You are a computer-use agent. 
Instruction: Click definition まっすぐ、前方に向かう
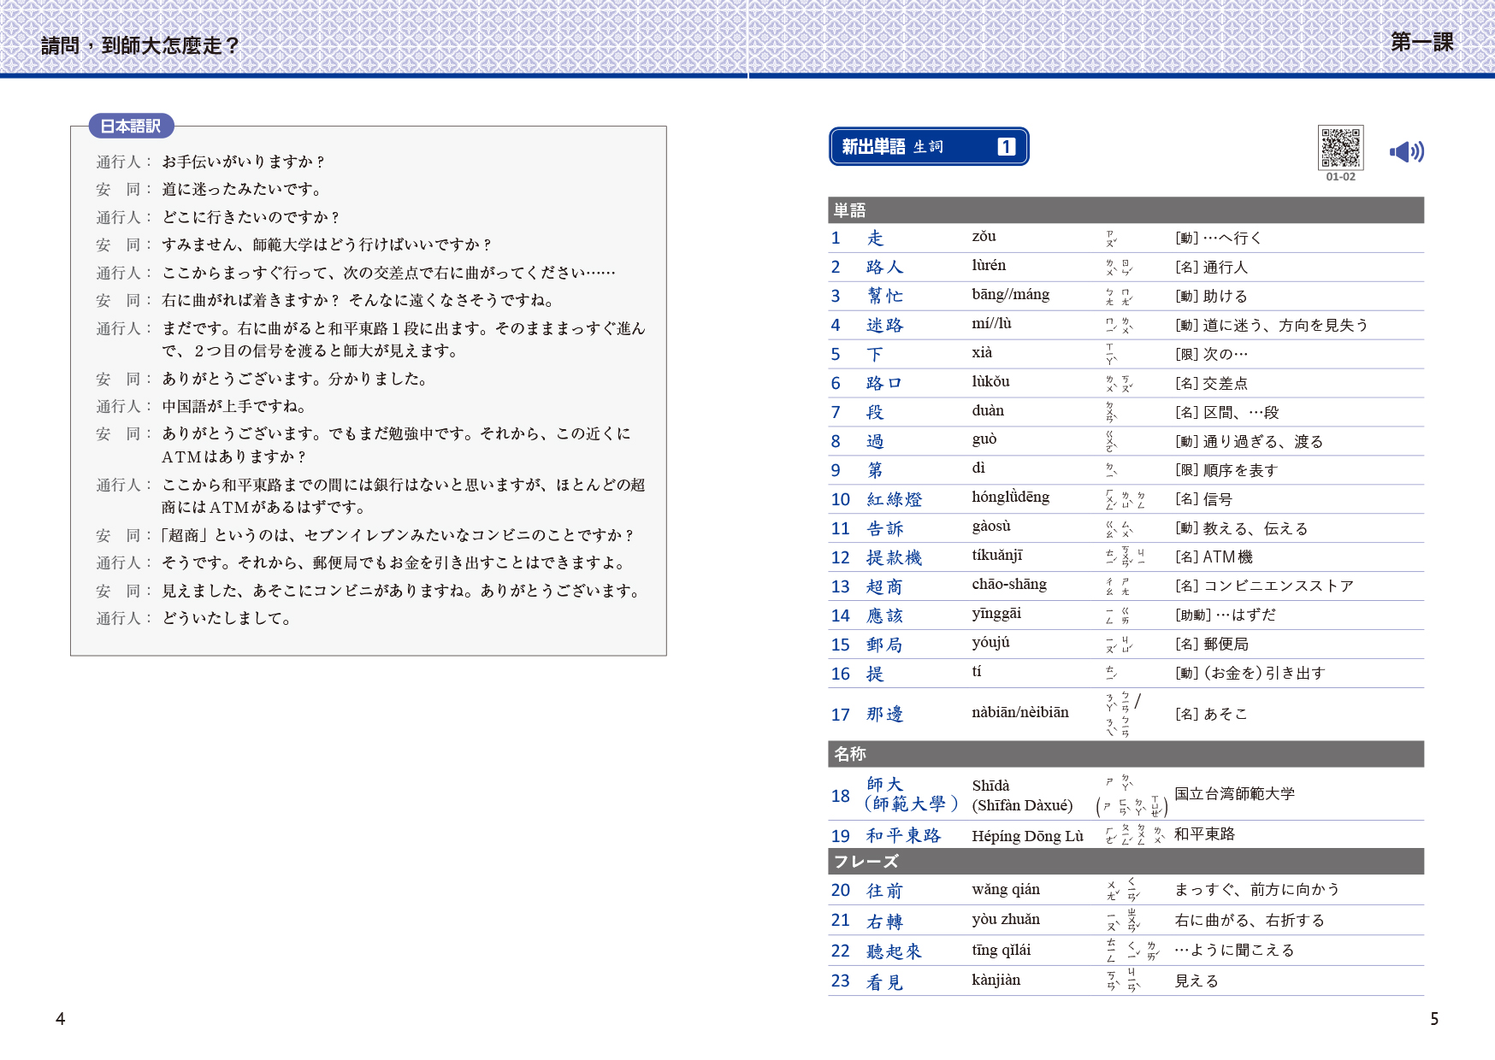(x=1256, y=890)
